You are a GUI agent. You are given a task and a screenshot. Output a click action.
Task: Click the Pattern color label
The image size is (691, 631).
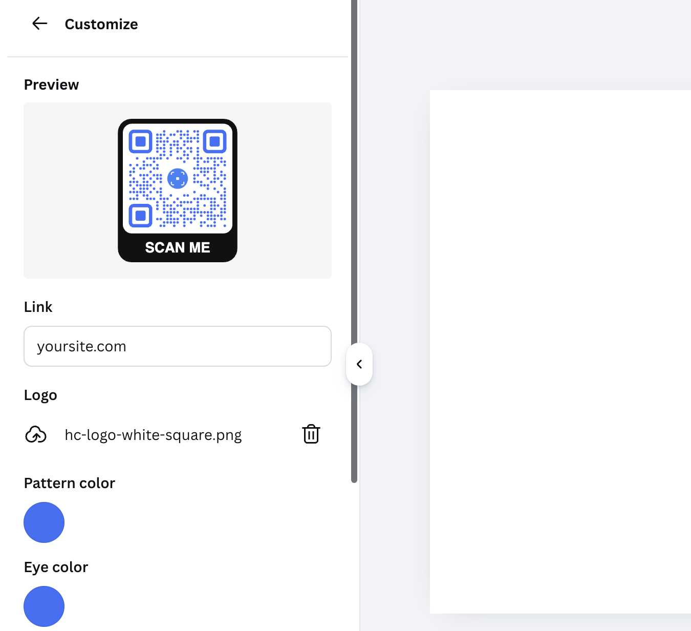coord(70,483)
